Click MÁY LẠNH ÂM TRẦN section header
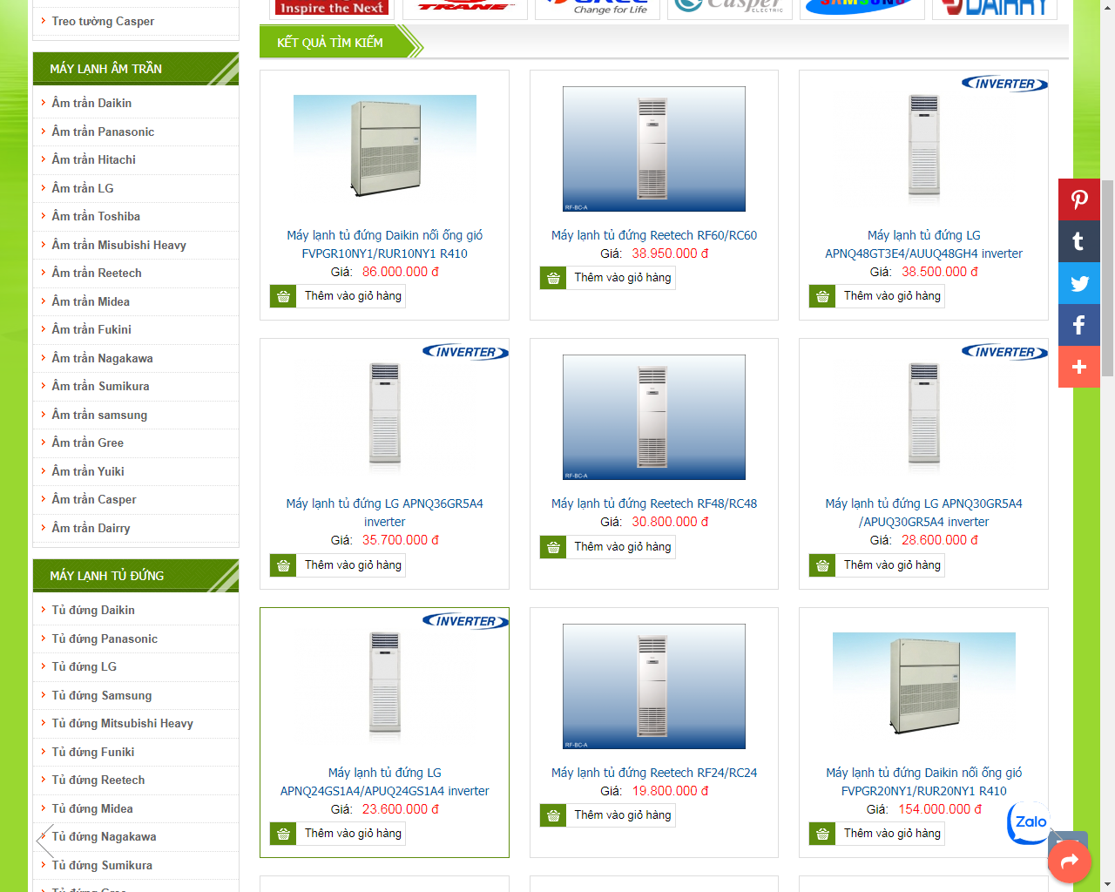This screenshot has width=1115, height=892. (x=136, y=69)
